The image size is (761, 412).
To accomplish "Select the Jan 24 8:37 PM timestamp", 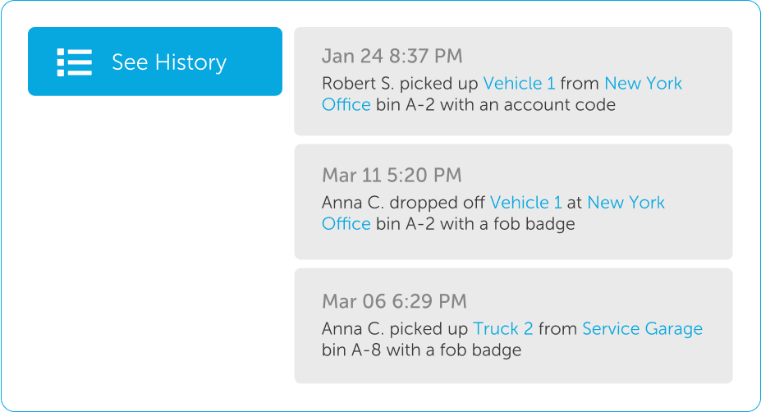I will [392, 56].
